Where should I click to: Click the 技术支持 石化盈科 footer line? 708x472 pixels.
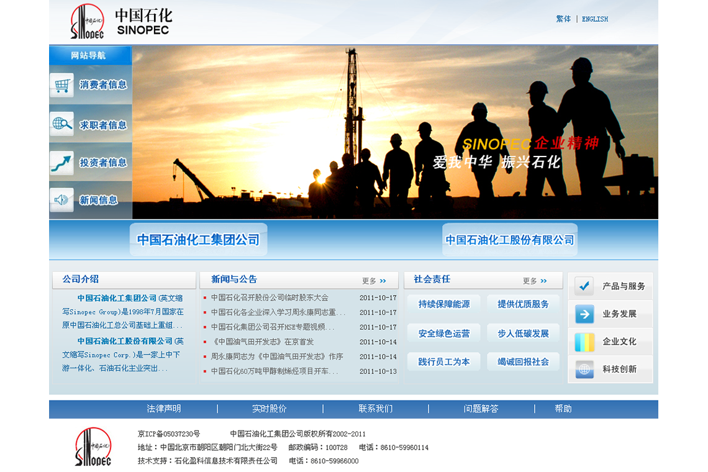coord(207,461)
